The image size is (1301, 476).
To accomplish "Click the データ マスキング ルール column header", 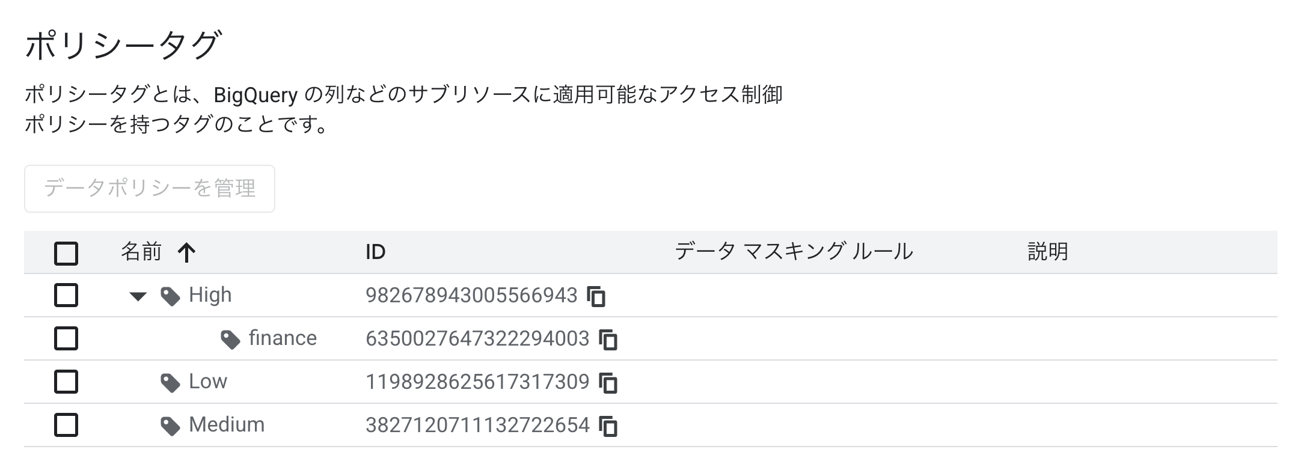I will pos(794,251).
